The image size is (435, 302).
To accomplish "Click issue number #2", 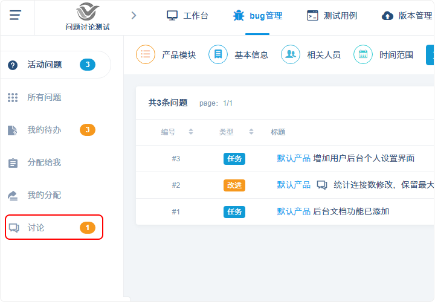I will tap(176, 185).
